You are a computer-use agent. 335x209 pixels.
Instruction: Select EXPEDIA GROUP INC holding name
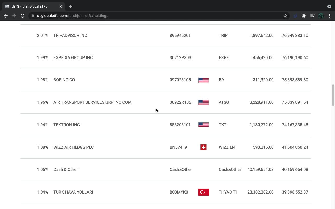(73, 57)
